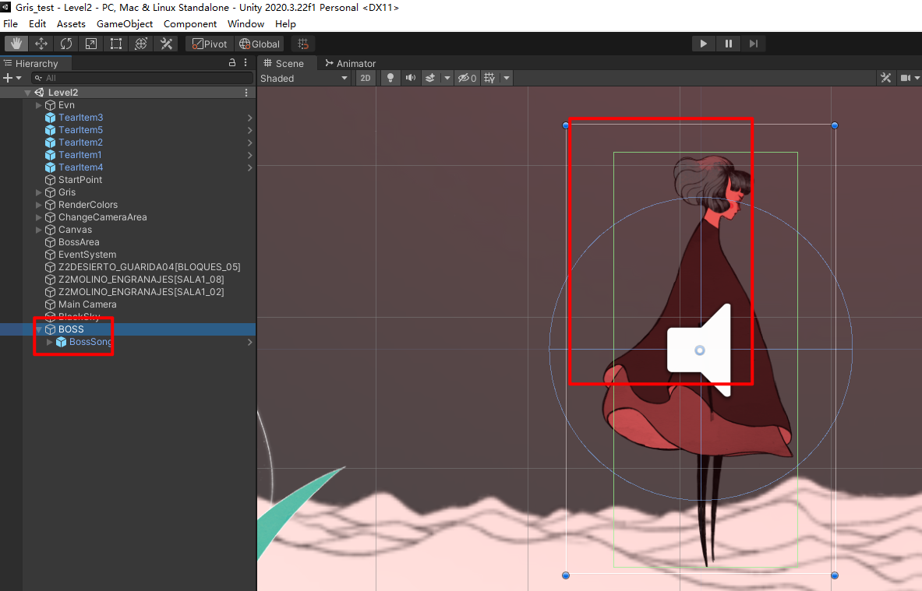Open the File menu
The width and height of the screenshot is (922, 591).
tap(11, 24)
